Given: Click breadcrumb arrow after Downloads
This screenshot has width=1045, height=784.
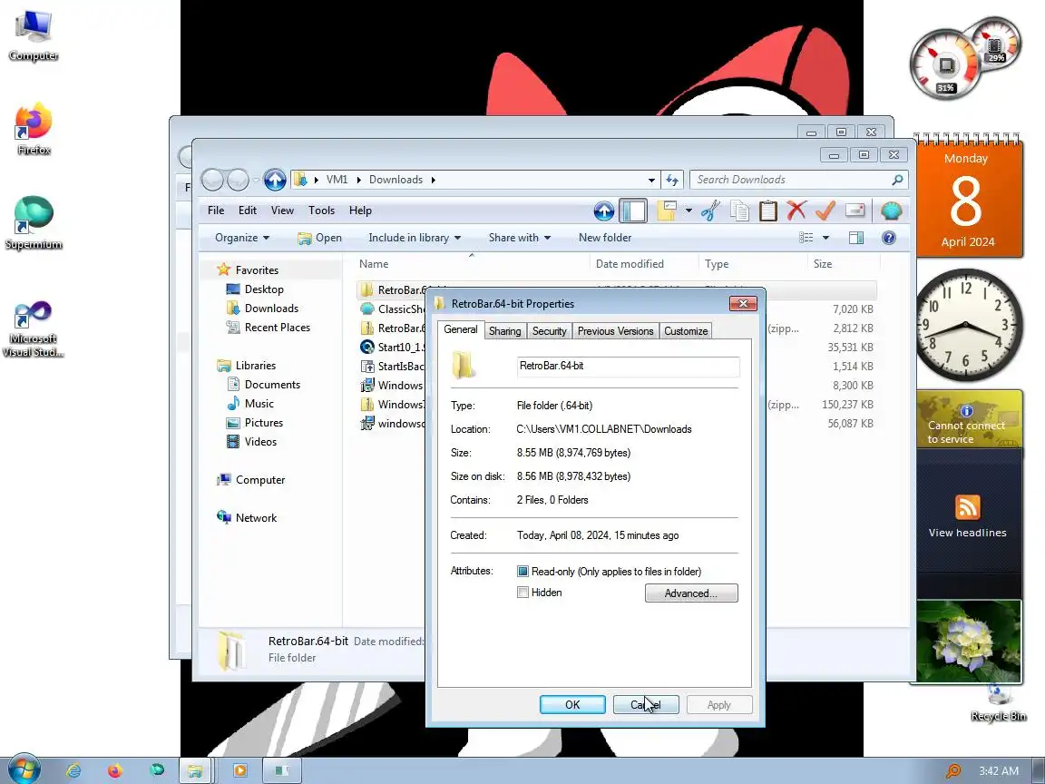Looking at the screenshot, I should [x=434, y=180].
